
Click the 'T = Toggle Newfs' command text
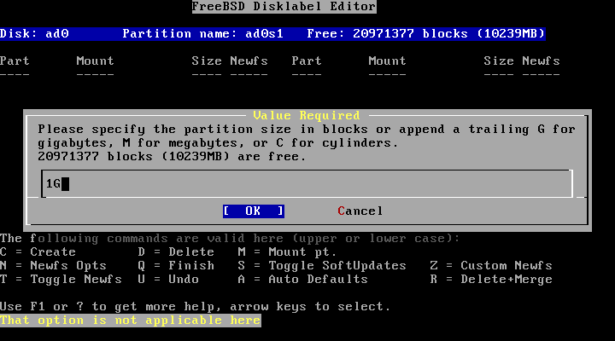pyautogui.click(x=61, y=279)
